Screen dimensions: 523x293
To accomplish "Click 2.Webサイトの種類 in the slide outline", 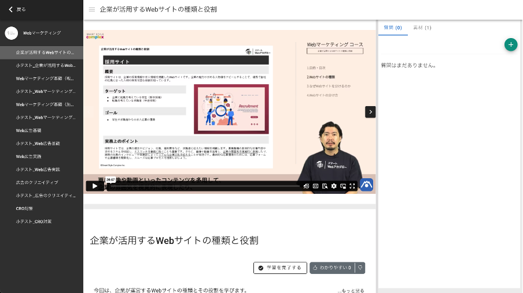I will coord(321,77).
